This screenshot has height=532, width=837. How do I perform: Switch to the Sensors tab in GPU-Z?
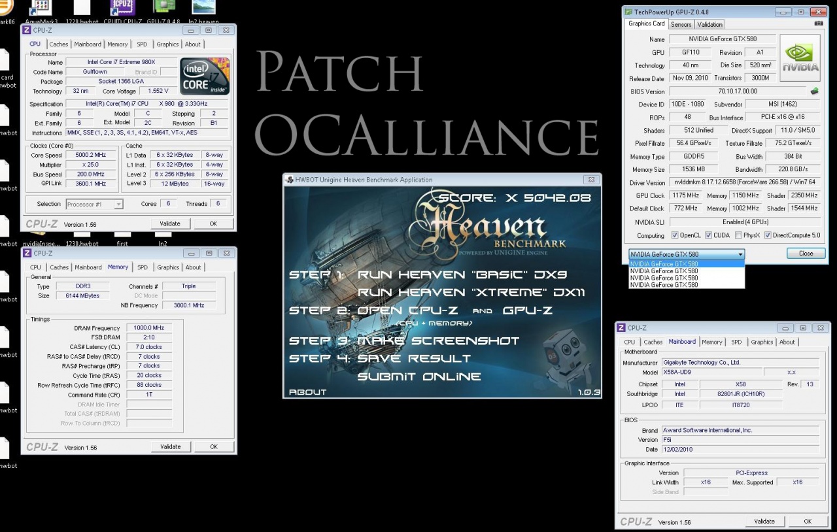[x=681, y=24]
